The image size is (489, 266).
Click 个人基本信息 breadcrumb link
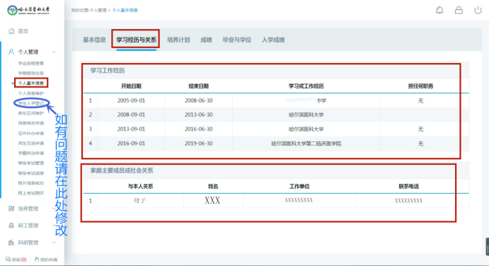[125, 11]
